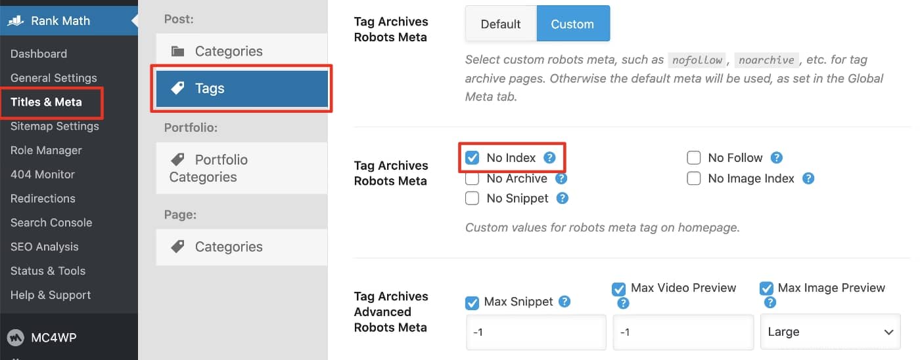Enable the No Follow checkbox
Image resolution: width=920 pixels, height=360 pixels.
tap(694, 158)
